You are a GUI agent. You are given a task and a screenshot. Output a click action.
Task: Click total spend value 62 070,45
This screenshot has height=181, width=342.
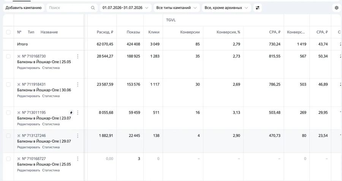105,44
